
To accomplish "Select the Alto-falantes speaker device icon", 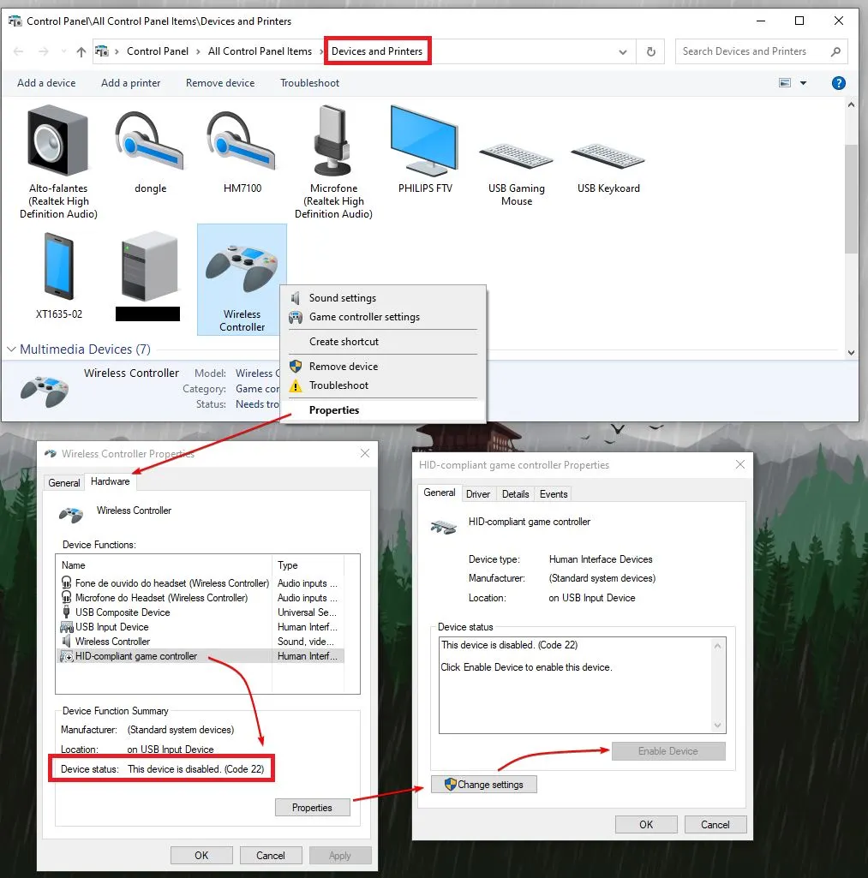I will click(58, 141).
